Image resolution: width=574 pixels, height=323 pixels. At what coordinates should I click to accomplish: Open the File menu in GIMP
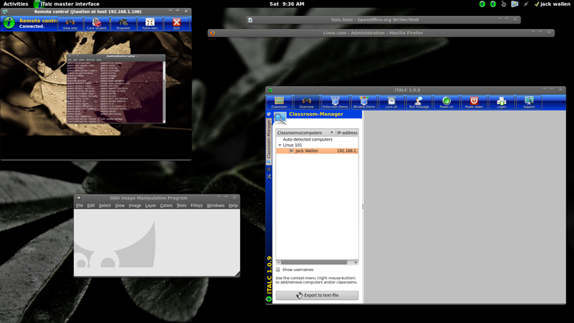[79, 205]
